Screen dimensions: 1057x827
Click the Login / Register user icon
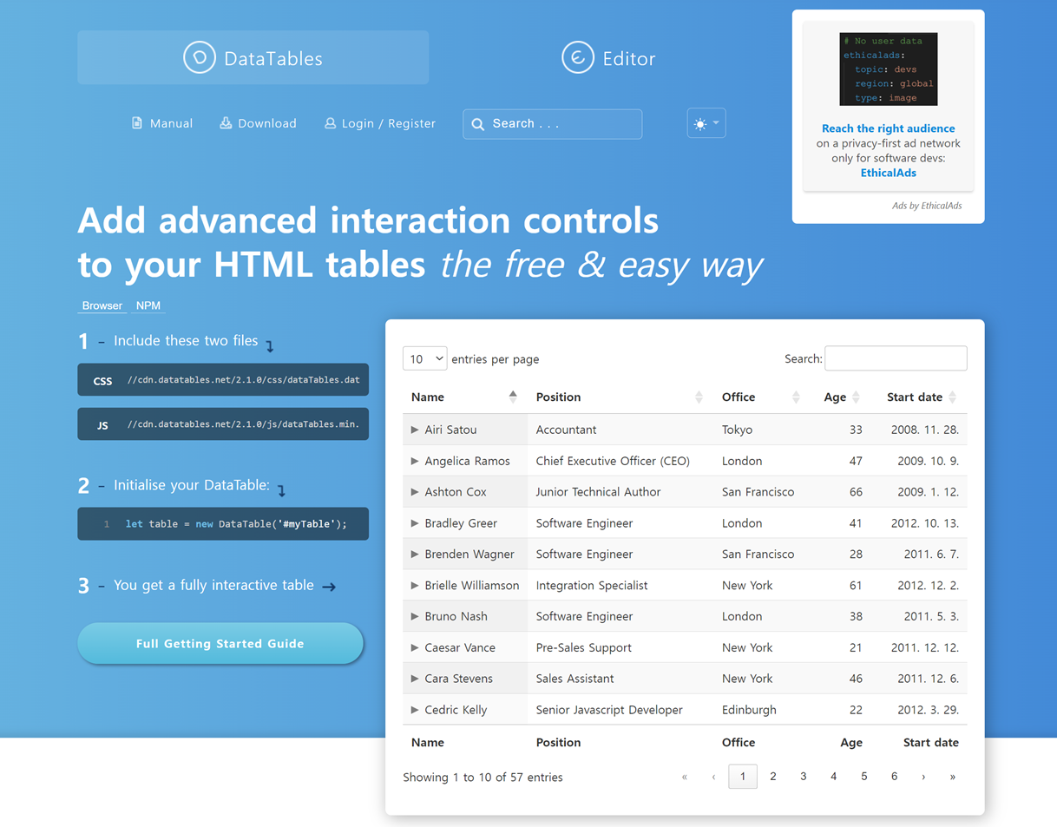pyautogui.click(x=330, y=123)
